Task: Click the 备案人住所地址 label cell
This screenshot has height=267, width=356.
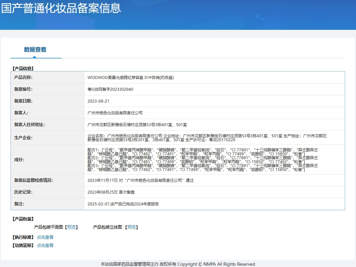Action: [48, 124]
